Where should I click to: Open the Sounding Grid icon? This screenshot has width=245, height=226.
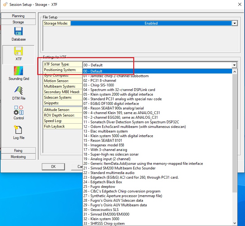[x=18, y=73]
